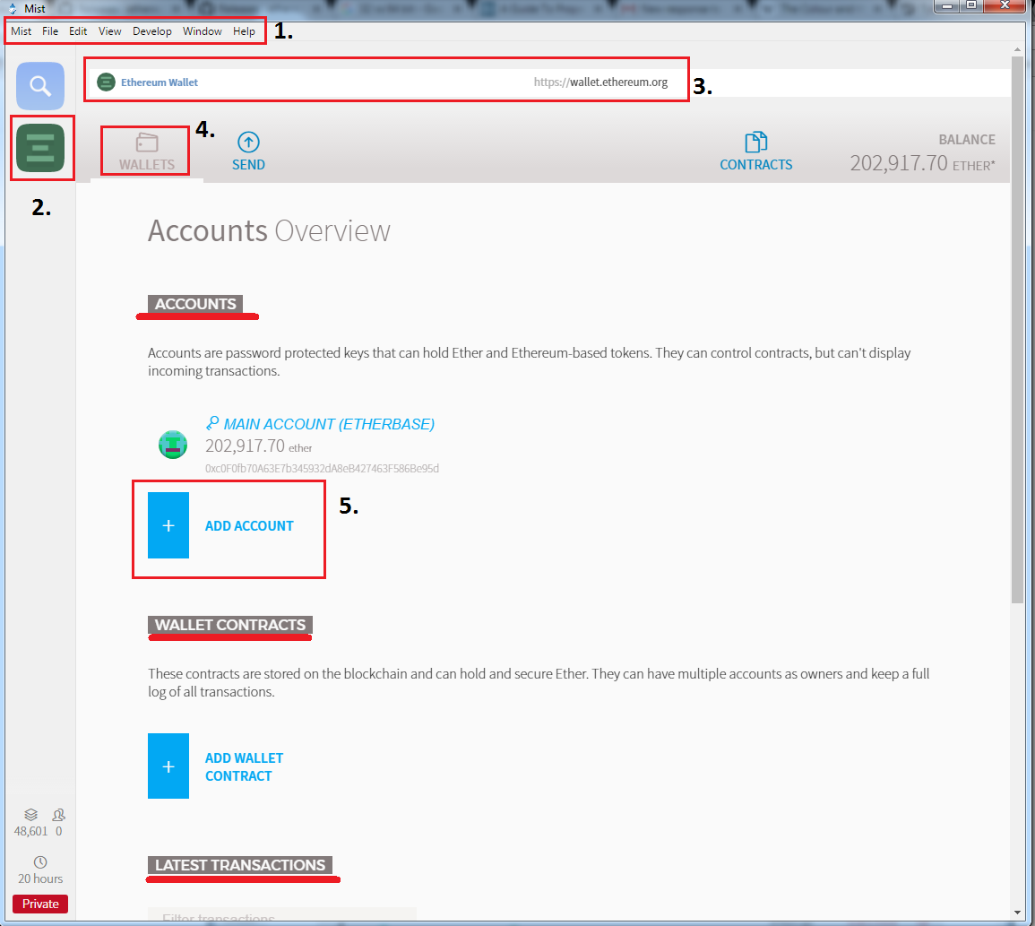Open the Contracts tab
The width and height of the screenshot is (1035, 926).
755,152
